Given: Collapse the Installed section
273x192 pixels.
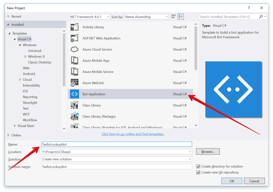Looking at the screenshot, I should (x=8, y=25).
